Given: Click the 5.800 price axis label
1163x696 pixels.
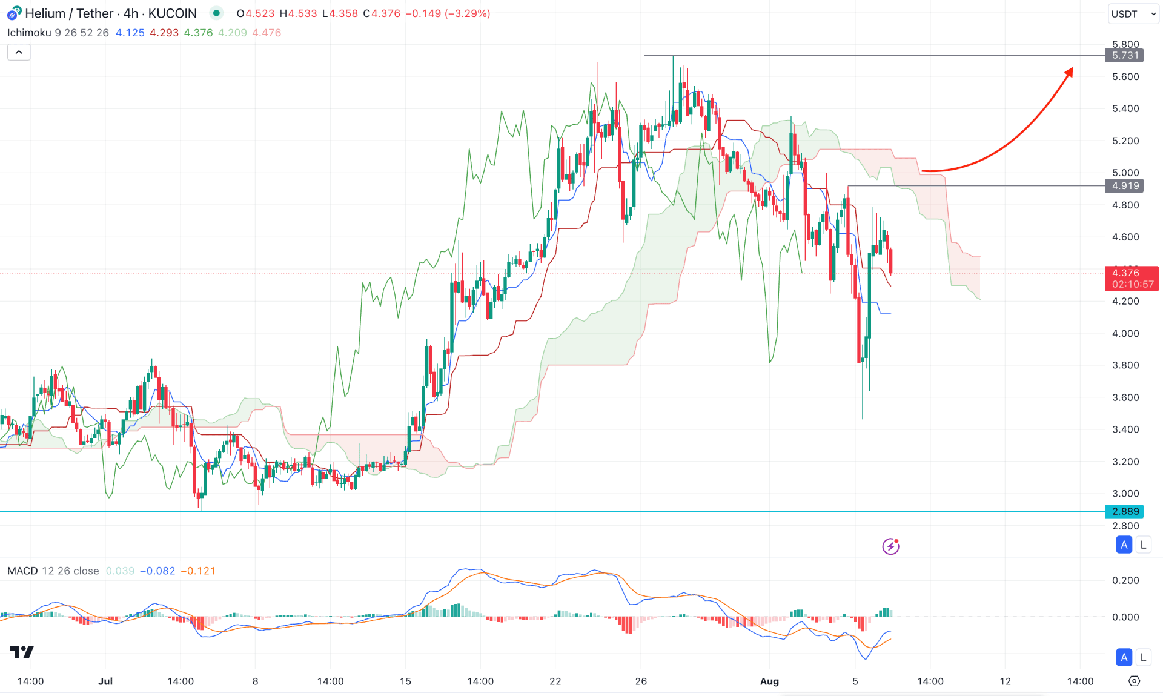Looking at the screenshot, I should (x=1125, y=44).
